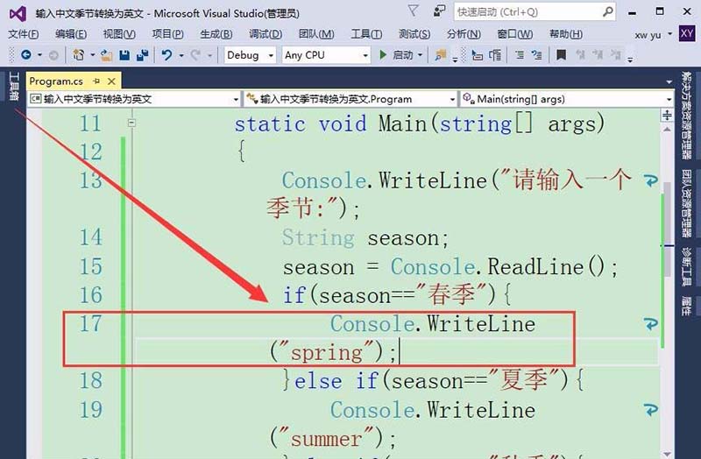Viewport: 701px width, 459px height.
Task: Open the 属性 properties side tab
Action: [x=686, y=305]
